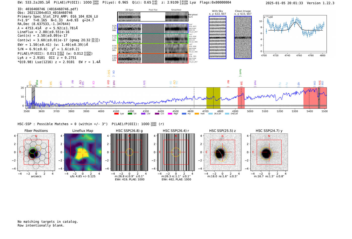Click the wide red band near 5400

click(x=315, y=98)
